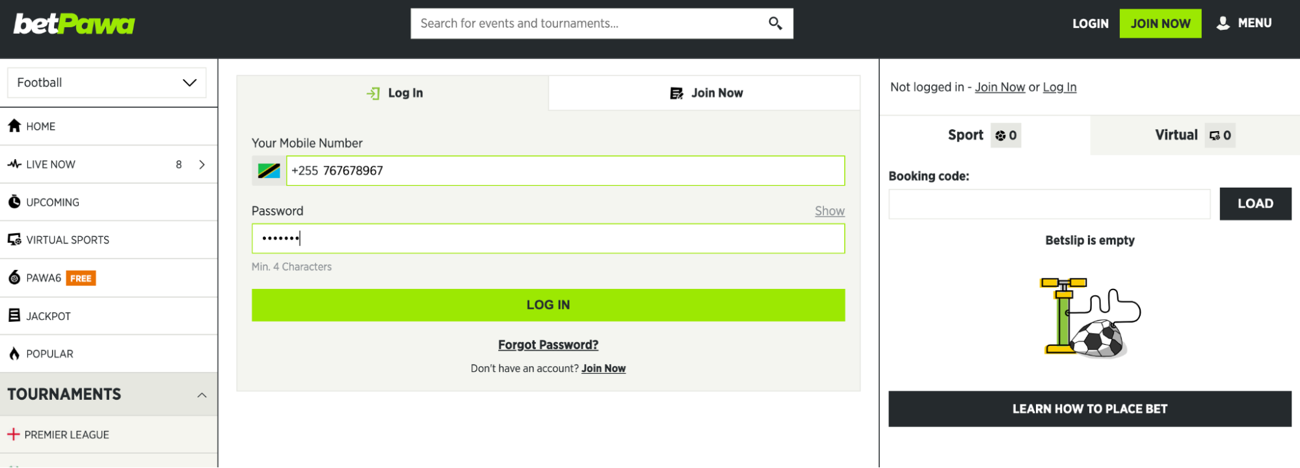
Task: Click the Forgot Password? link
Action: coord(548,345)
